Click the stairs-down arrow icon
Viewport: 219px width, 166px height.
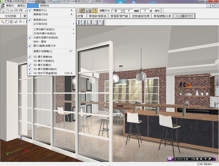pos(89,22)
